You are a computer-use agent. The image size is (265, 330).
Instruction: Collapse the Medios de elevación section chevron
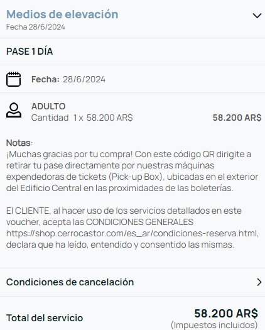pyautogui.click(x=257, y=16)
